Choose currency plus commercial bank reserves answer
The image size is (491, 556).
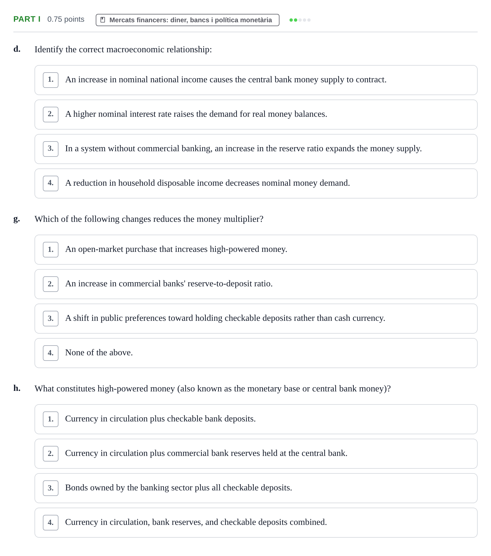point(256,454)
